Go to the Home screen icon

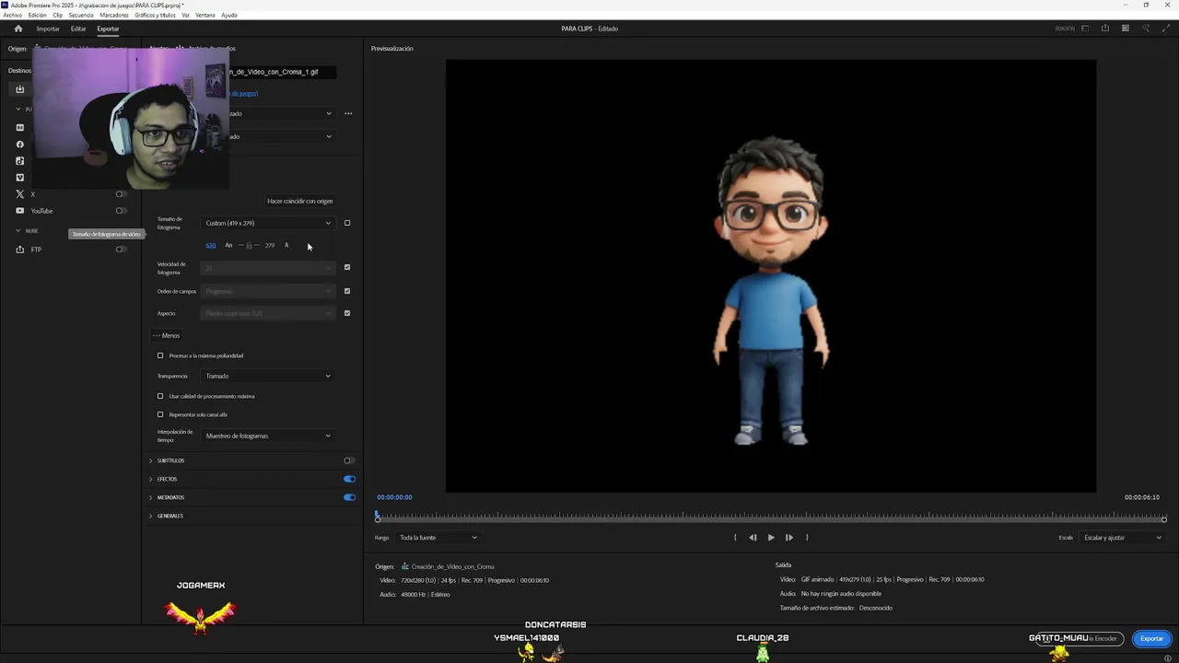(x=18, y=29)
